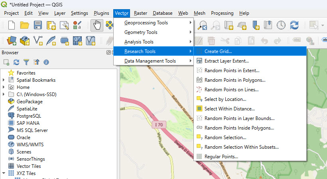Click Select Features dropdown arrow
The image size is (327, 179).
(323, 26)
